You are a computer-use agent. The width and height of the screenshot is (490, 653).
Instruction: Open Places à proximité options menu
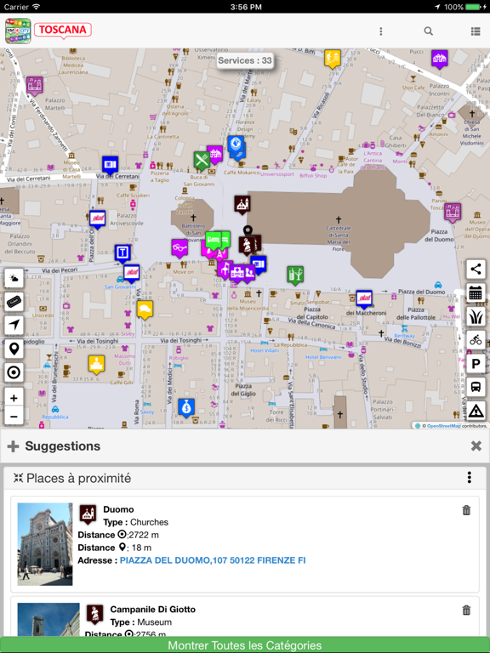pyautogui.click(x=470, y=477)
